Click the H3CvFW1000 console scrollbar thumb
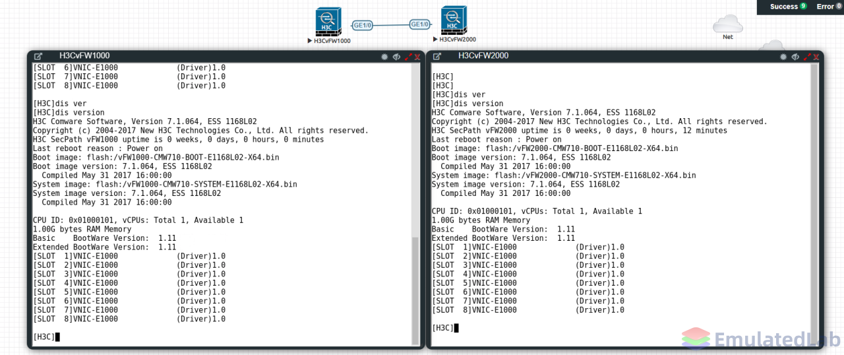Image resolution: width=844 pixels, height=355 pixels. (415, 290)
